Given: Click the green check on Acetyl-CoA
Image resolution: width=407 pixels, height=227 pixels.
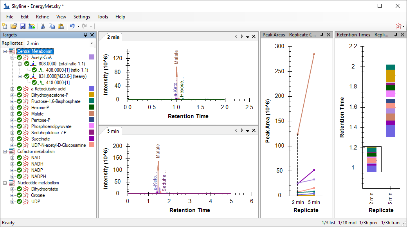Looking at the screenshot, I should pyautogui.click(x=20, y=58).
